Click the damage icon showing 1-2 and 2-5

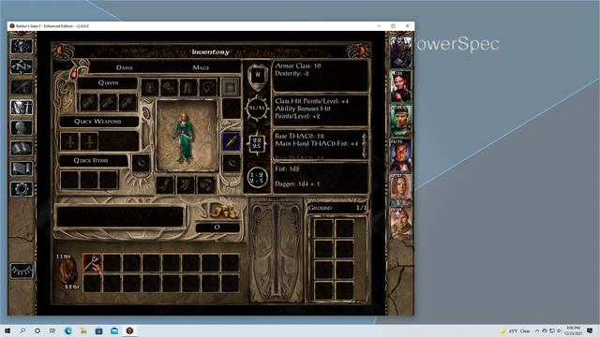257,177
